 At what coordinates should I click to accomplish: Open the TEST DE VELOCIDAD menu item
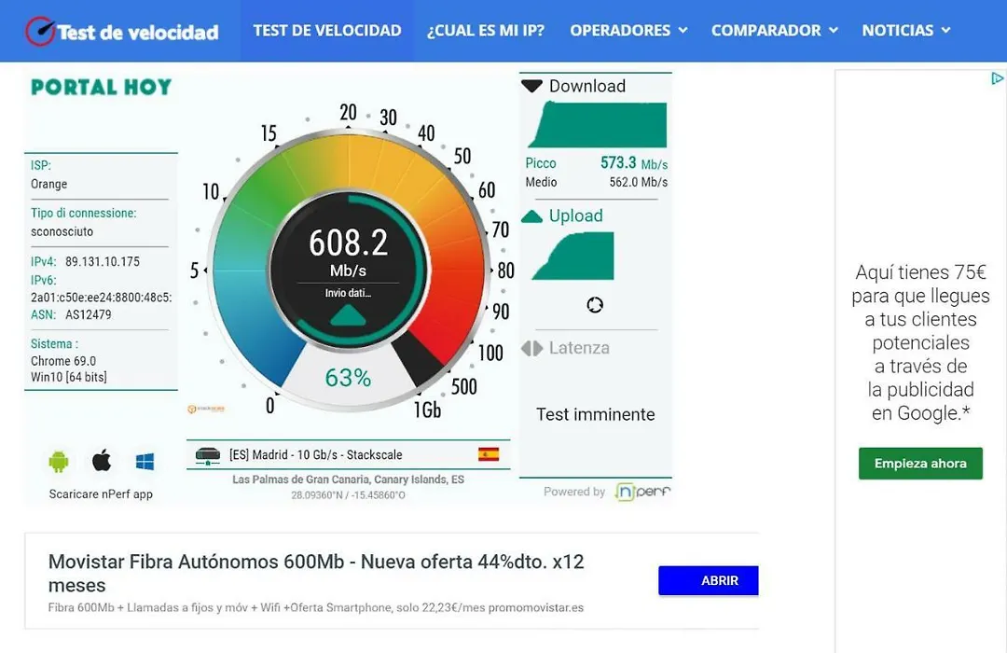click(327, 30)
